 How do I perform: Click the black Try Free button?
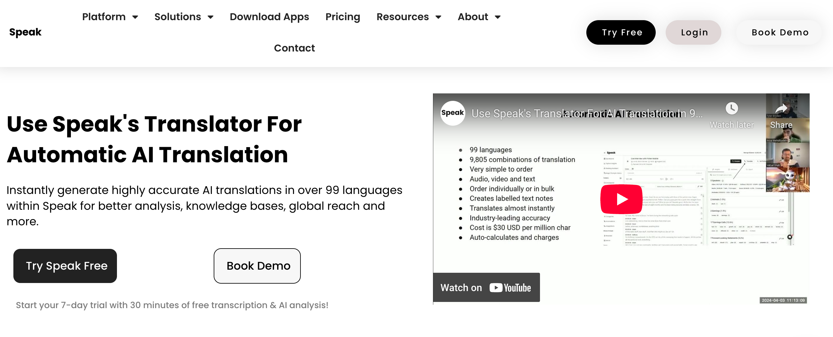point(621,33)
